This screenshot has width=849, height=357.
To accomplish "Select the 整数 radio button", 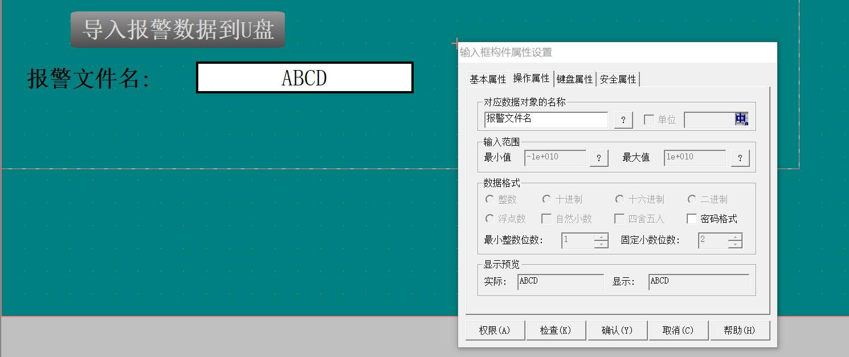I will (489, 199).
